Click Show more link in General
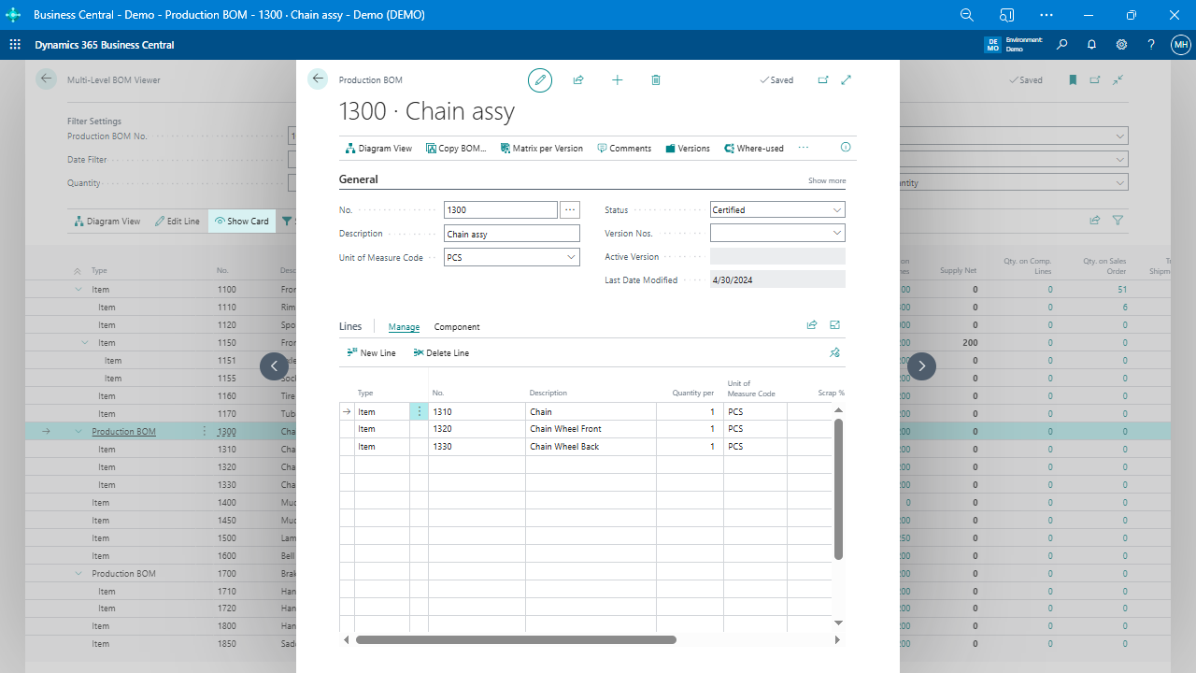The width and height of the screenshot is (1196, 673). point(827,180)
